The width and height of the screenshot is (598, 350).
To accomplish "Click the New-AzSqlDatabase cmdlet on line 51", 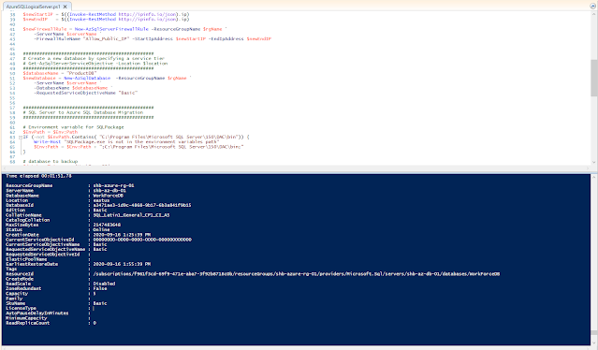I will tap(87, 79).
